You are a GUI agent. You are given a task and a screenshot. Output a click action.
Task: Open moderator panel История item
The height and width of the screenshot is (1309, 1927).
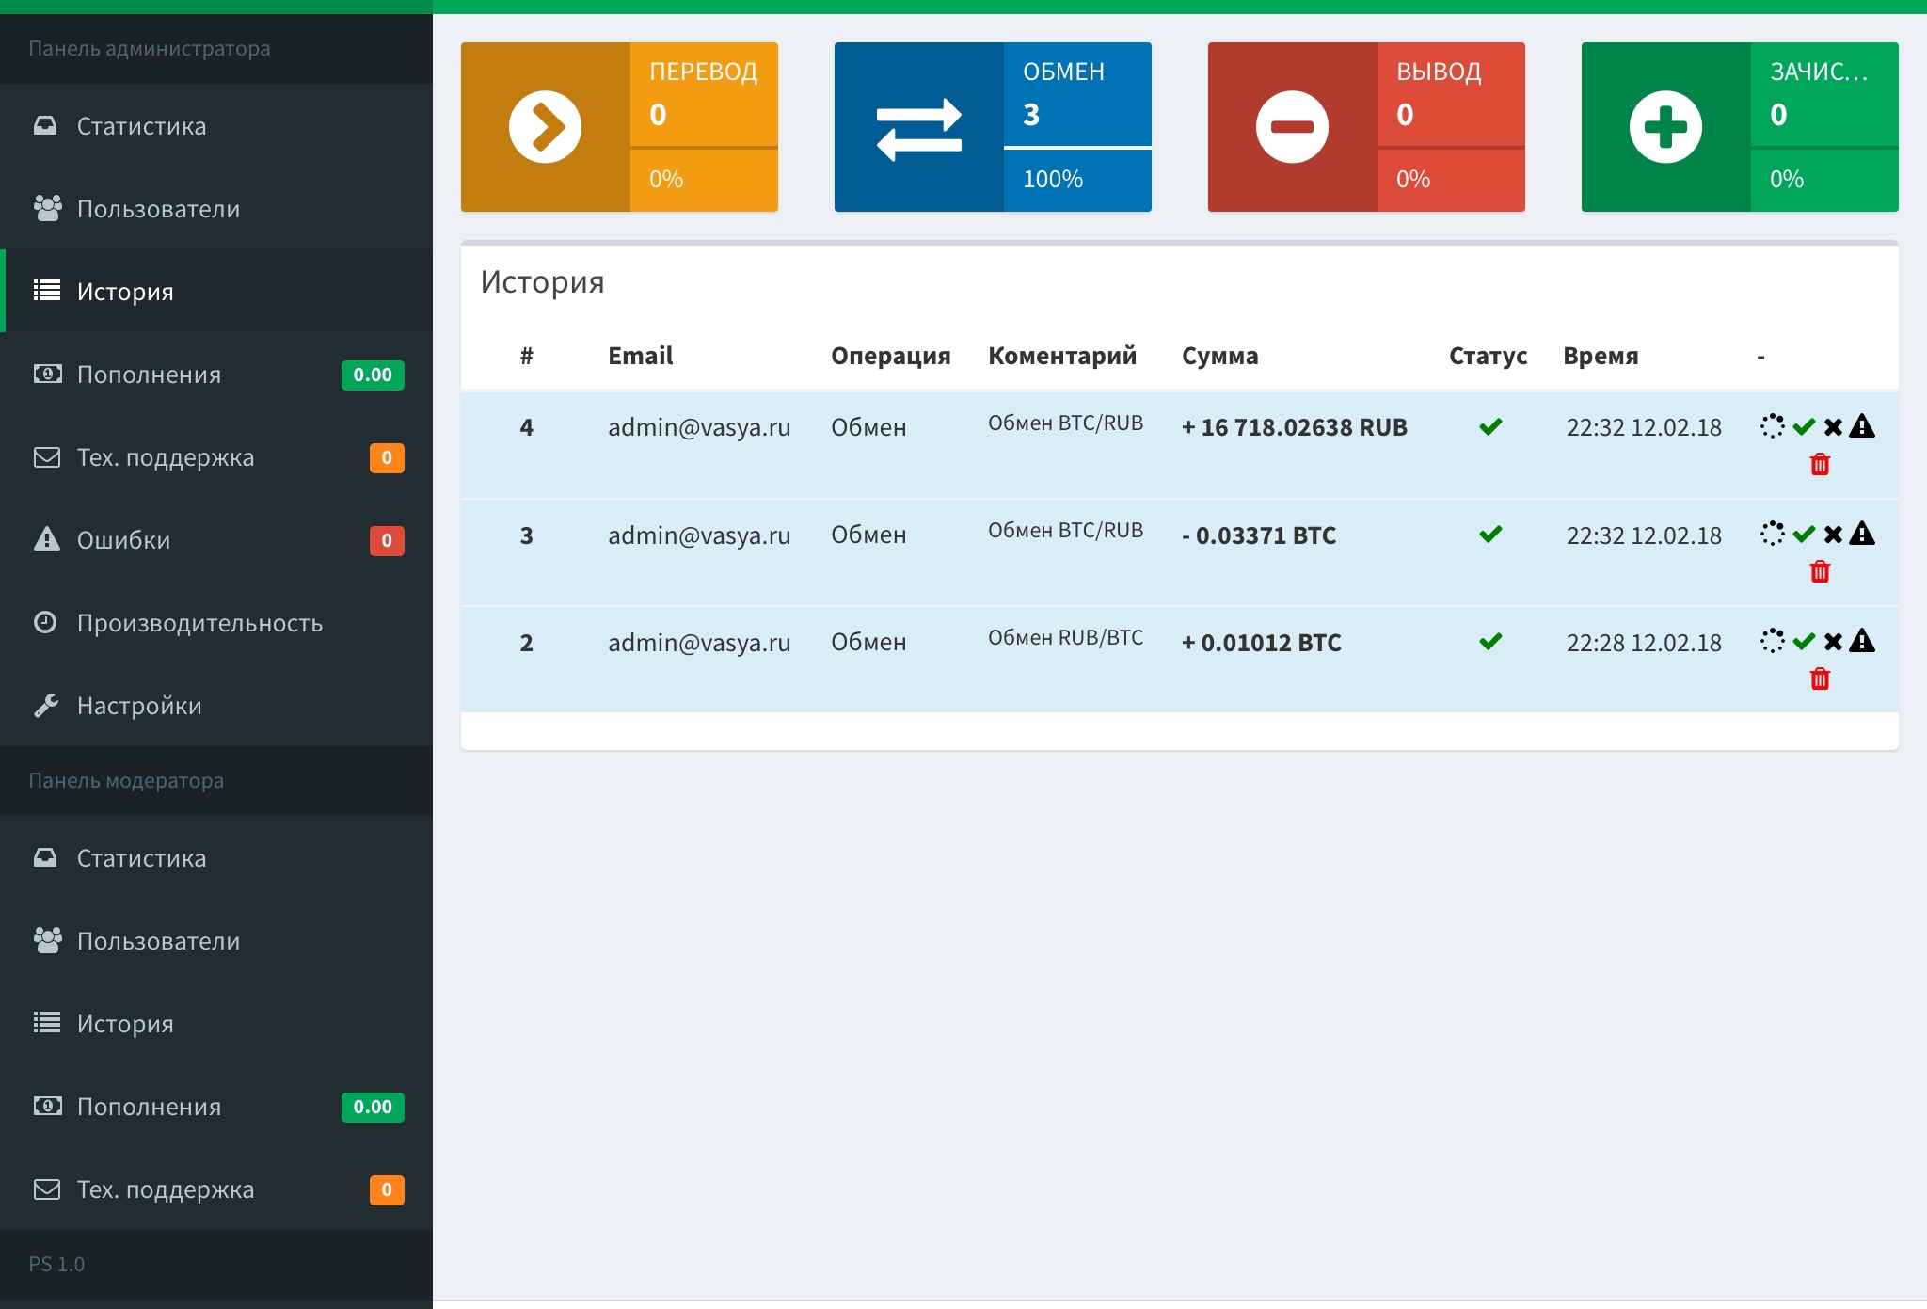125,1024
